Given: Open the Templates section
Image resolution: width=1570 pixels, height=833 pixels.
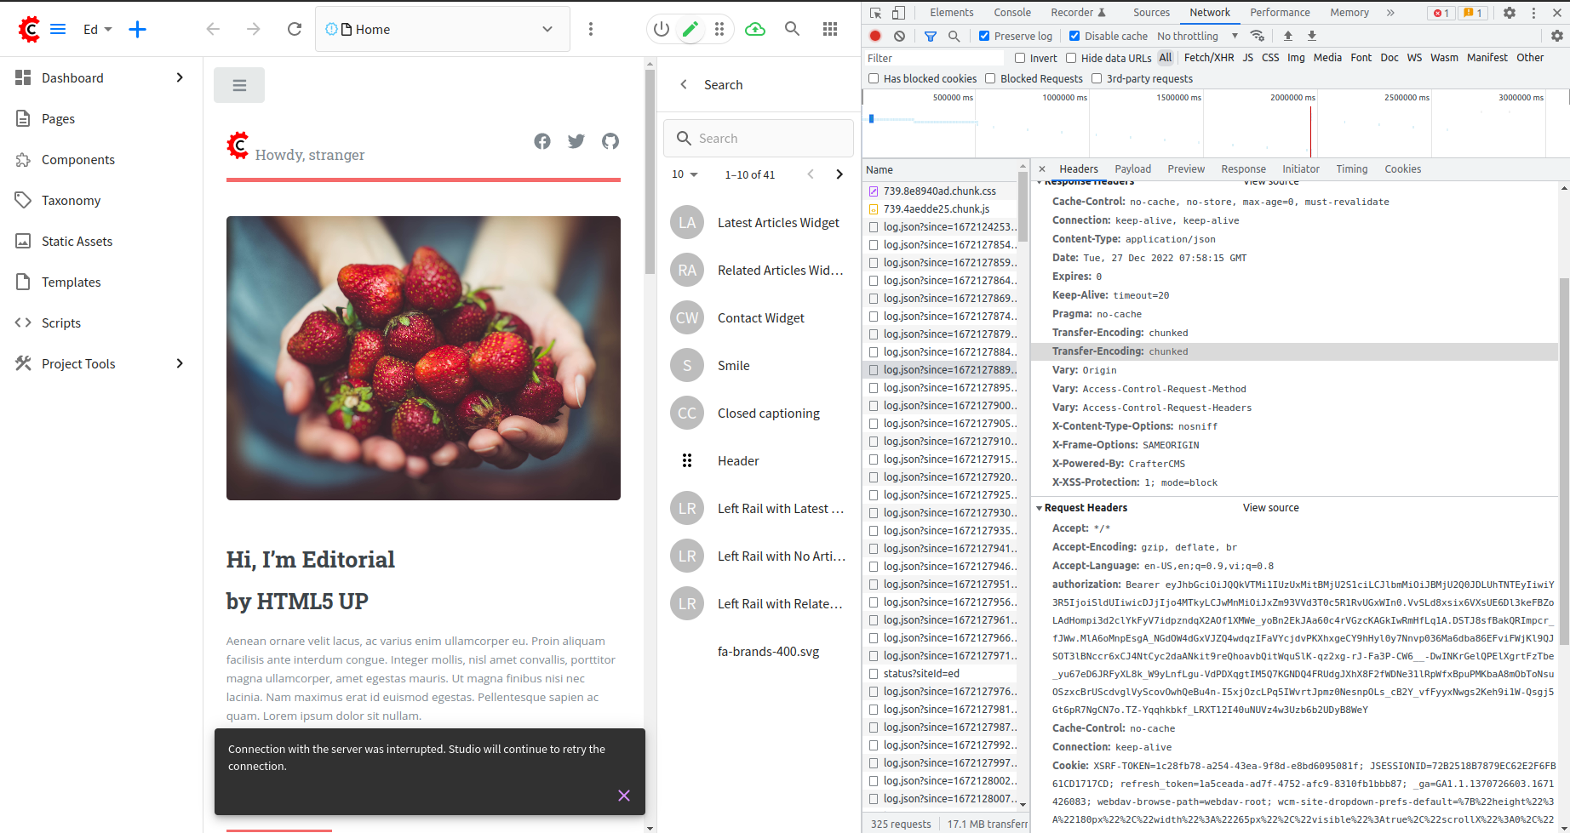Looking at the screenshot, I should [72, 282].
